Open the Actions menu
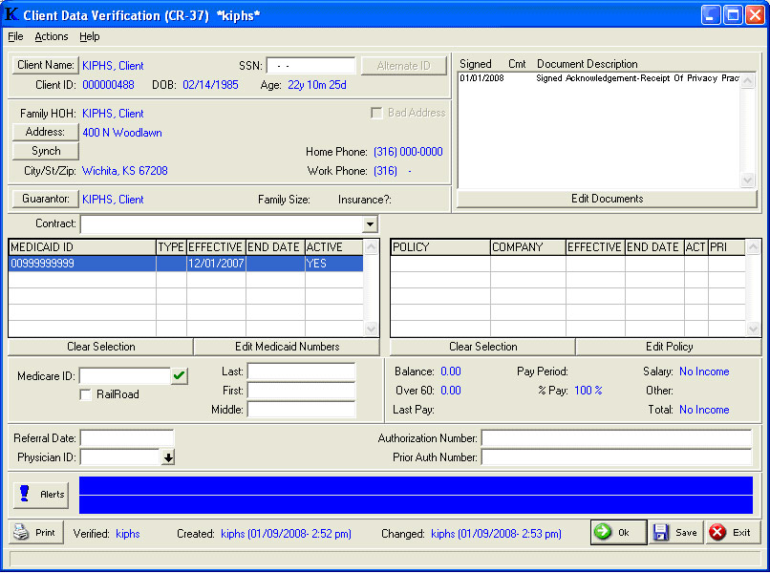The image size is (770, 573). coord(52,36)
